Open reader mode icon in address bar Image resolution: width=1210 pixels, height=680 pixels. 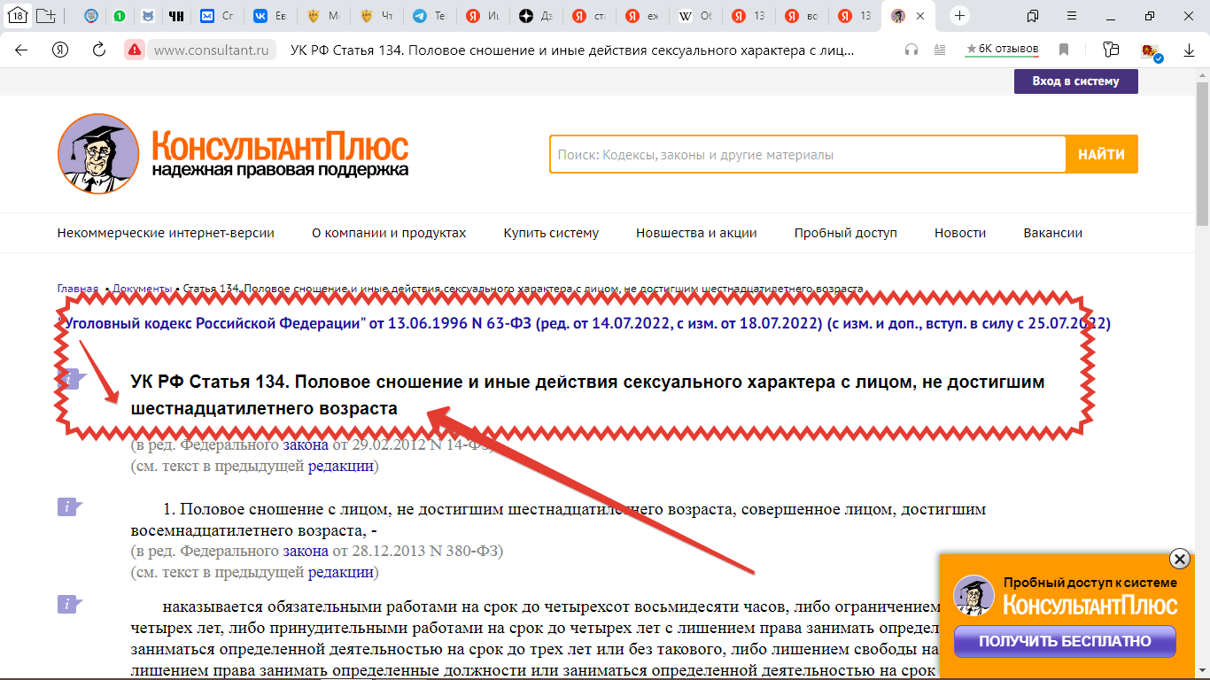pos(940,50)
